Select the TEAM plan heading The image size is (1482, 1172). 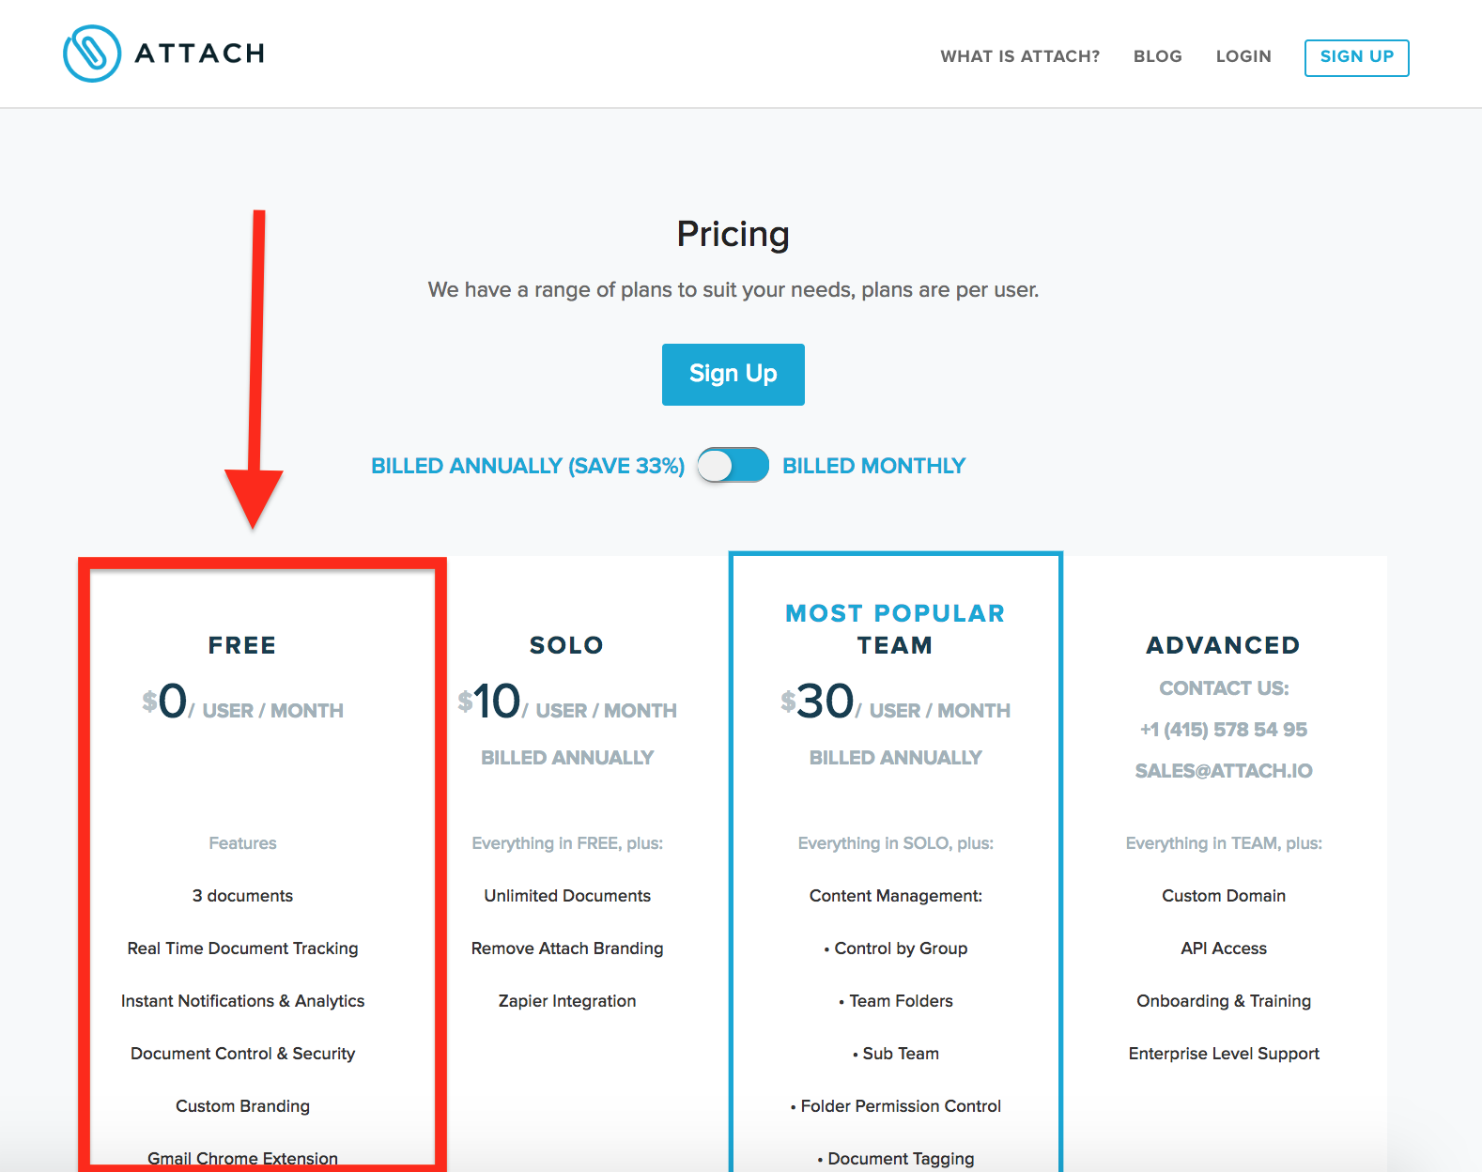[895, 645]
